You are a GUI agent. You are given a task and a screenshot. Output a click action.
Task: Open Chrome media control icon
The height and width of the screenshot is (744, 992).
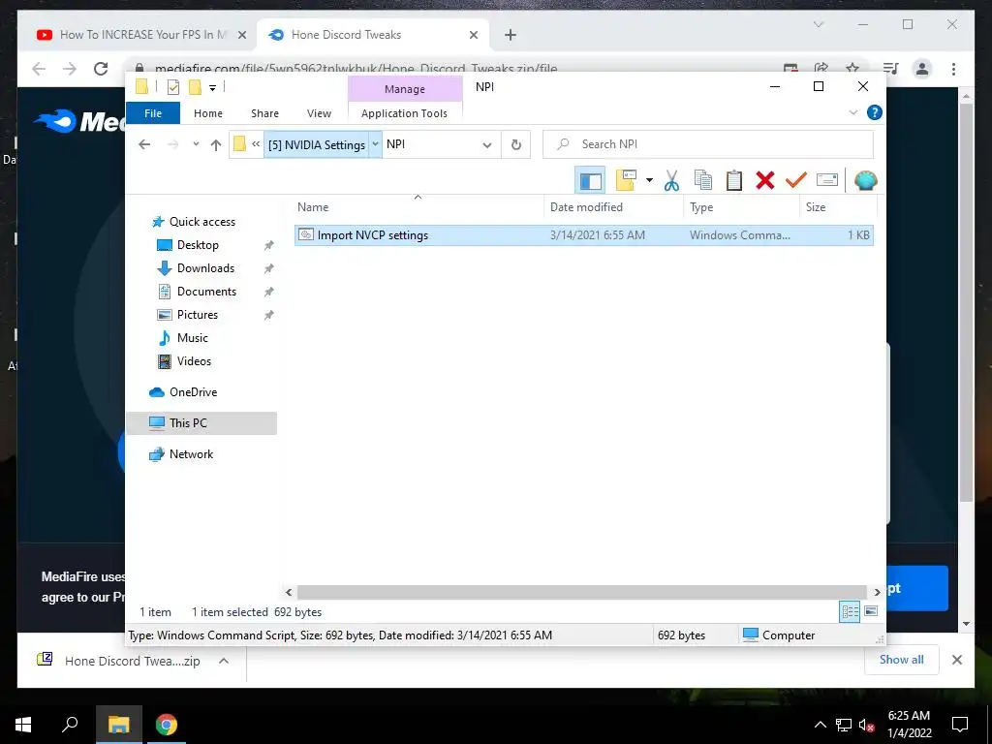point(891,69)
